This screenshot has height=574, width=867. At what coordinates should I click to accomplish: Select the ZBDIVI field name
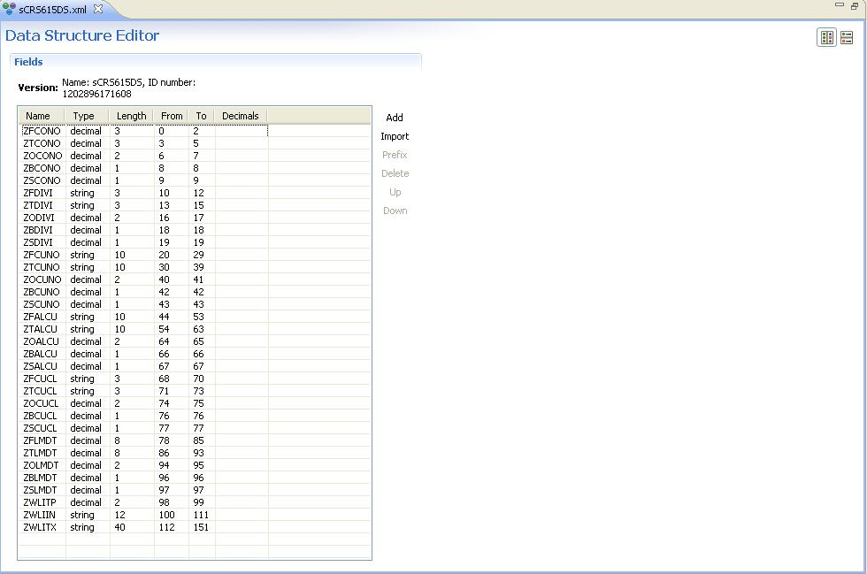pos(37,230)
